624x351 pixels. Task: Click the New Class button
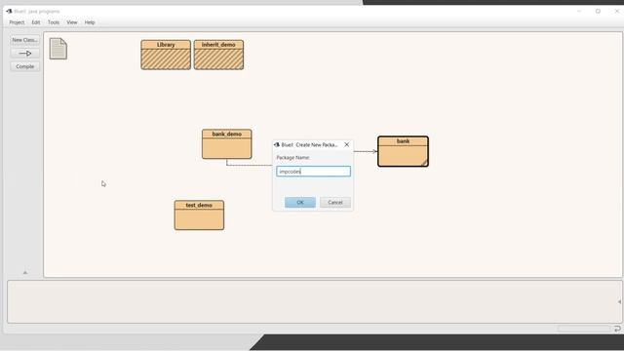click(24, 40)
